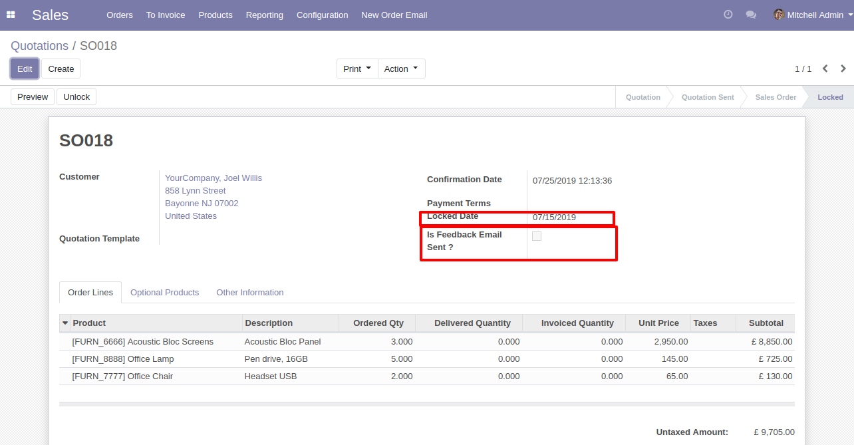
Task: Select the Quotation status stage
Action: tap(643, 97)
